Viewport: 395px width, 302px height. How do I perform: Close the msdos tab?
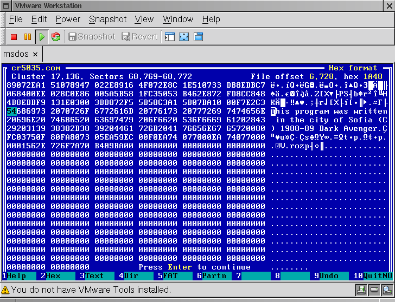pyautogui.click(x=35, y=54)
